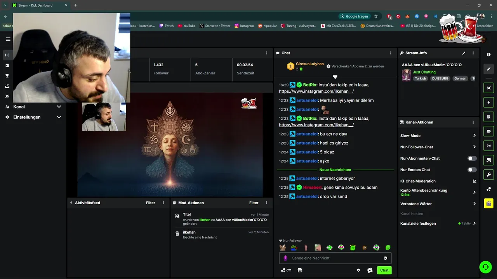This screenshot has height=279, width=497.
Task: Click the chat bubble icon in right rail
Action: click(x=488, y=131)
